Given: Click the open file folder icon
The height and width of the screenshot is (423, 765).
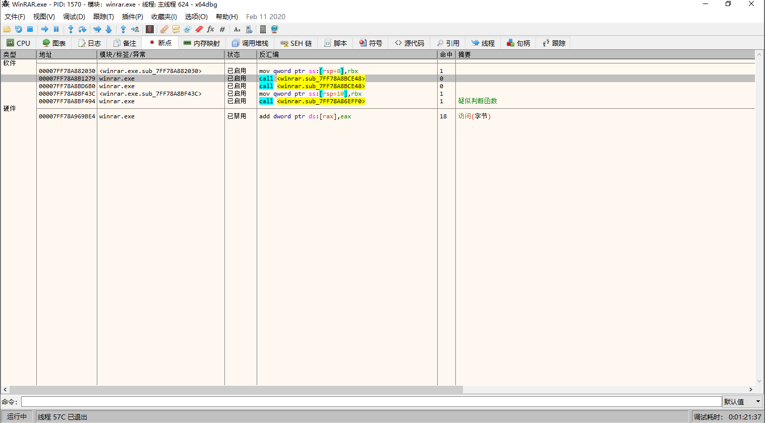Looking at the screenshot, I should 7,29.
